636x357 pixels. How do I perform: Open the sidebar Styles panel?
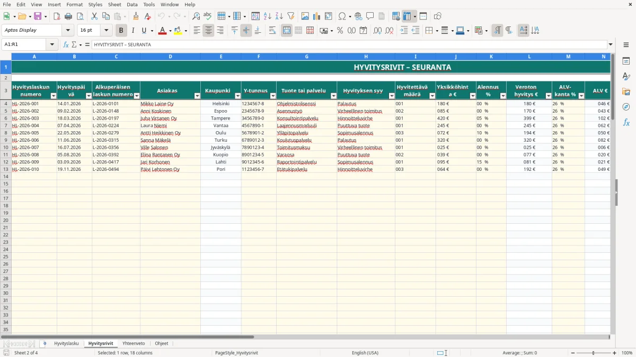[x=626, y=76]
